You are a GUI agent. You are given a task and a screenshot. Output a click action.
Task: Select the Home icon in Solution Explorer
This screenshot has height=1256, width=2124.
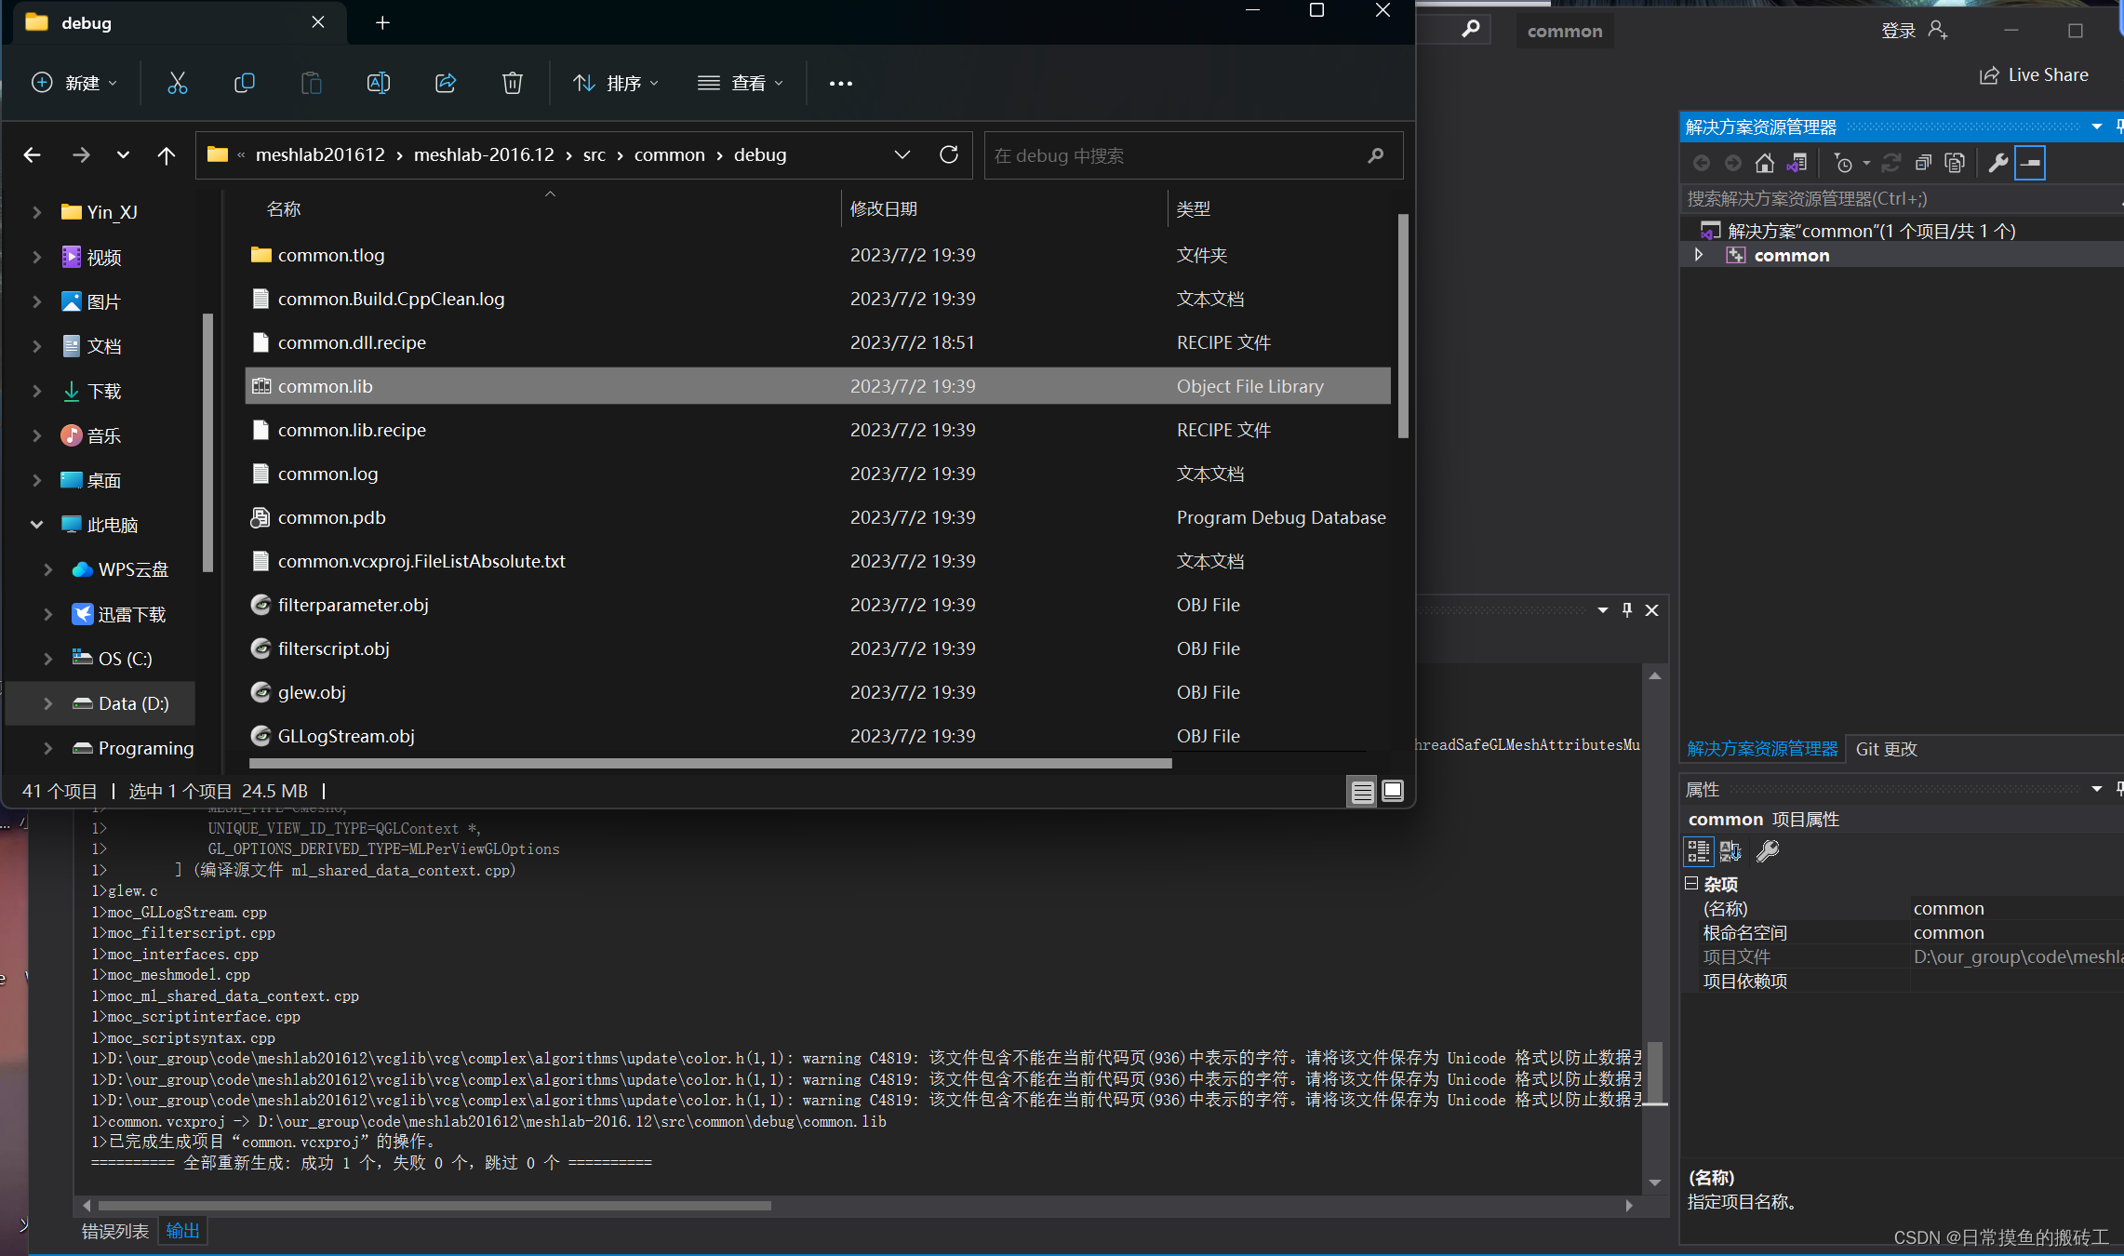1765,162
